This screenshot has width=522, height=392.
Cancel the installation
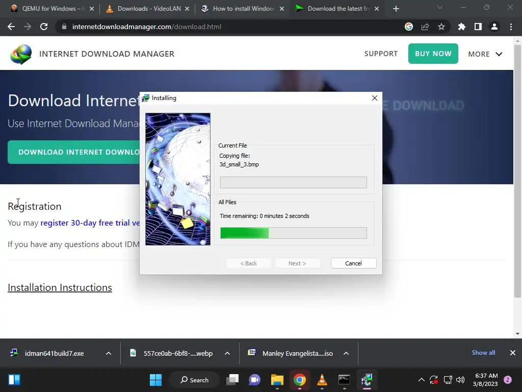354,263
